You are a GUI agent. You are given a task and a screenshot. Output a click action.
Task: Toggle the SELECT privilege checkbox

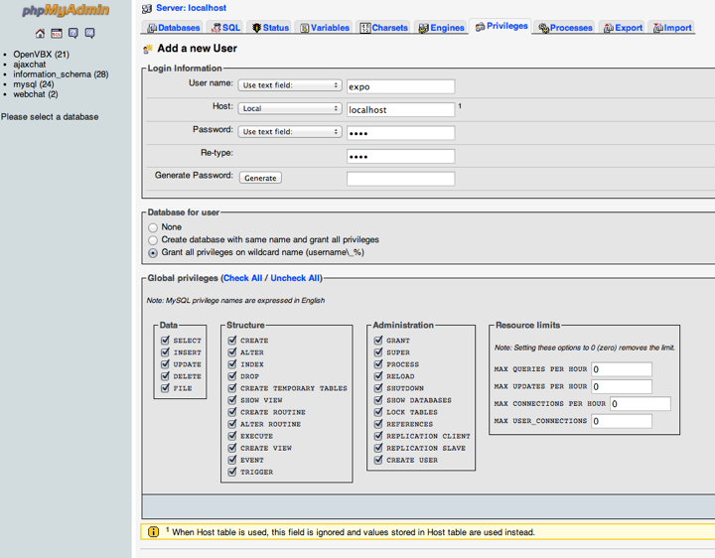(166, 341)
